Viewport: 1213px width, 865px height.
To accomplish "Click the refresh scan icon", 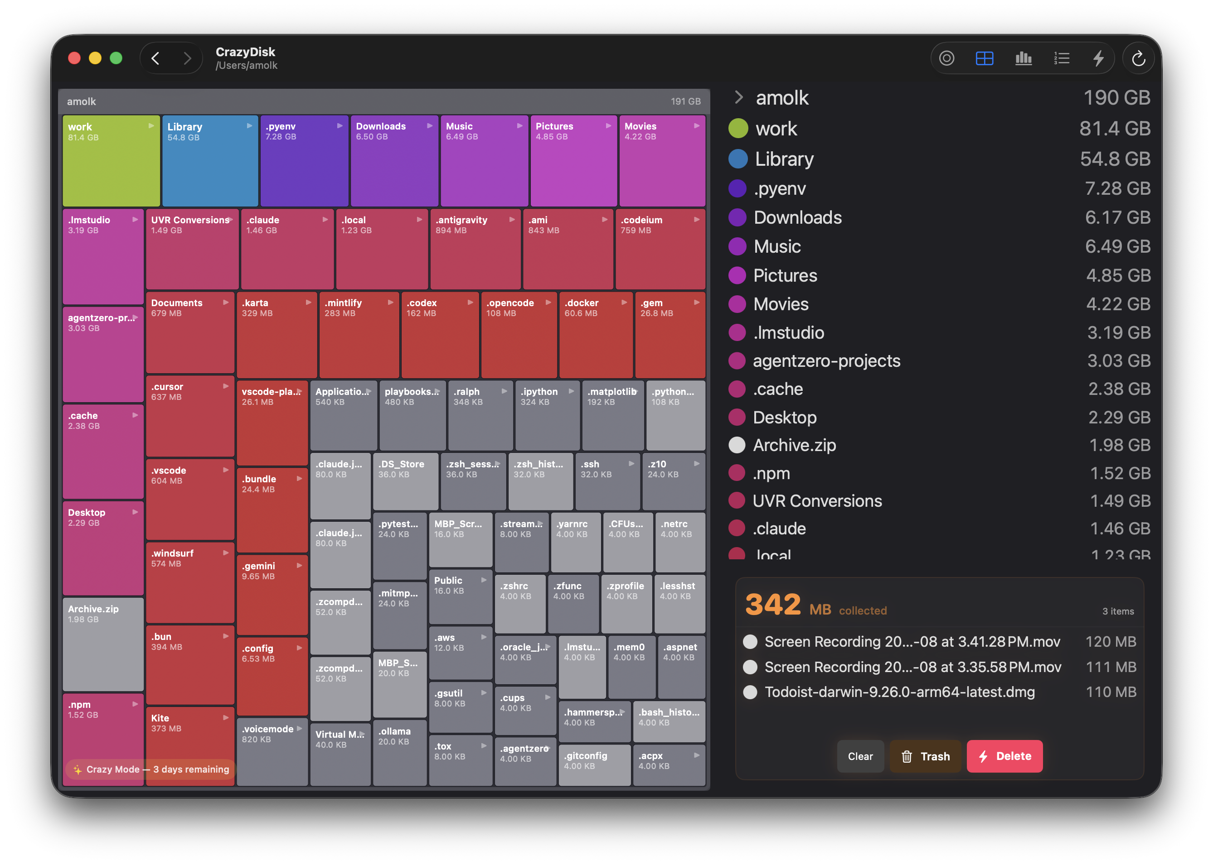I will (1138, 58).
